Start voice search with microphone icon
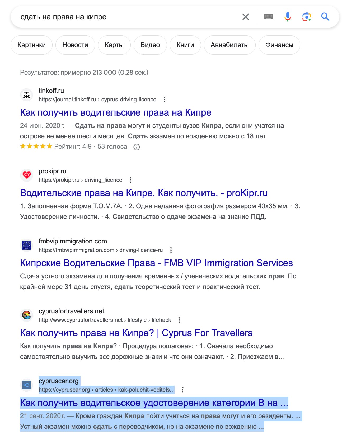The image size is (347, 443). click(x=288, y=17)
